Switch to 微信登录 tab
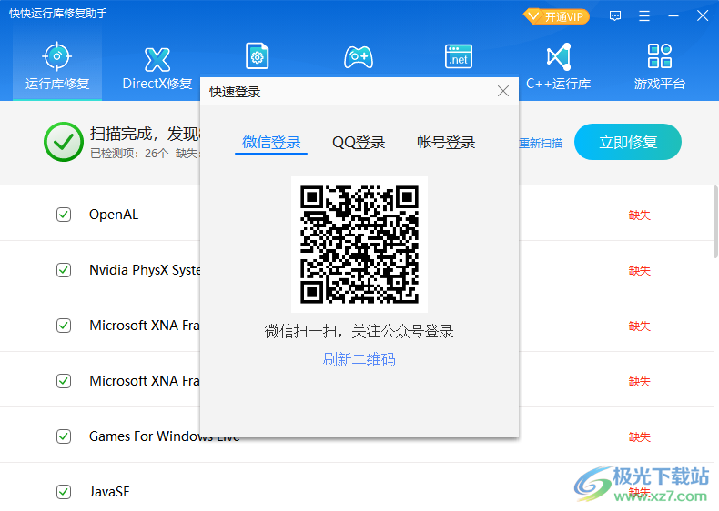 coord(271,143)
